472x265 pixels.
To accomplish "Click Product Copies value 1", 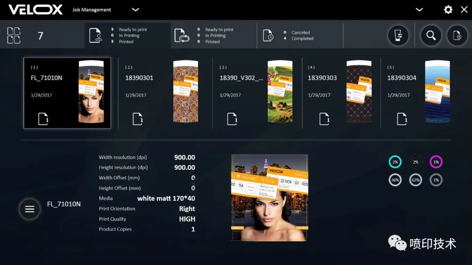I will [193, 229].
